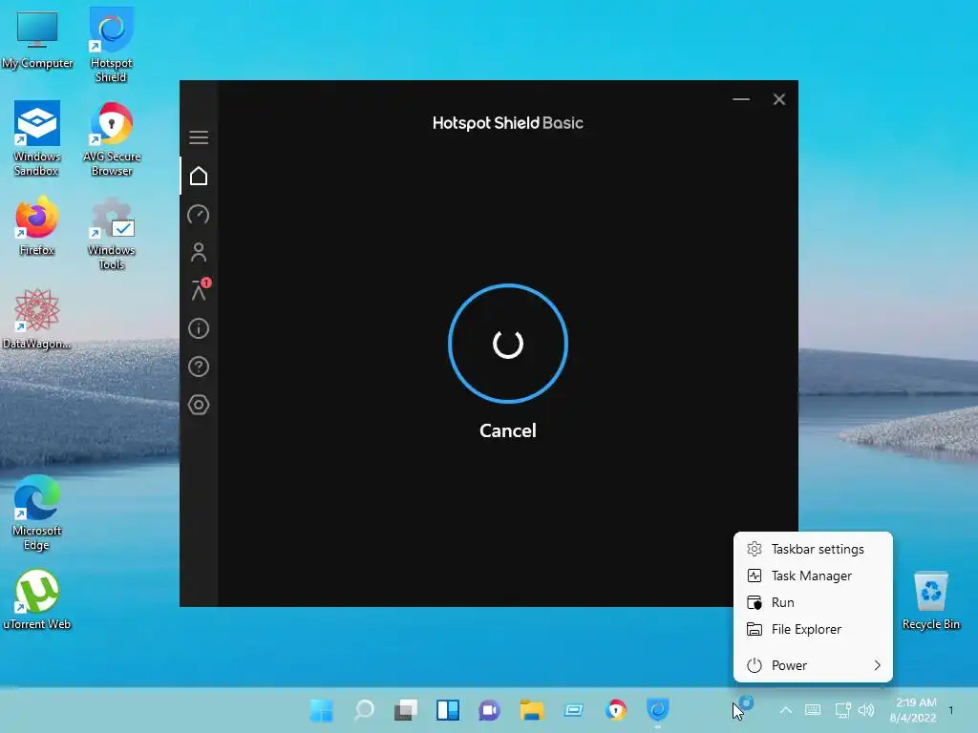Select AVG Secure Browser desktop shortcut
The height and width of the screenshot is (733, 978).
tap(112, 138)
